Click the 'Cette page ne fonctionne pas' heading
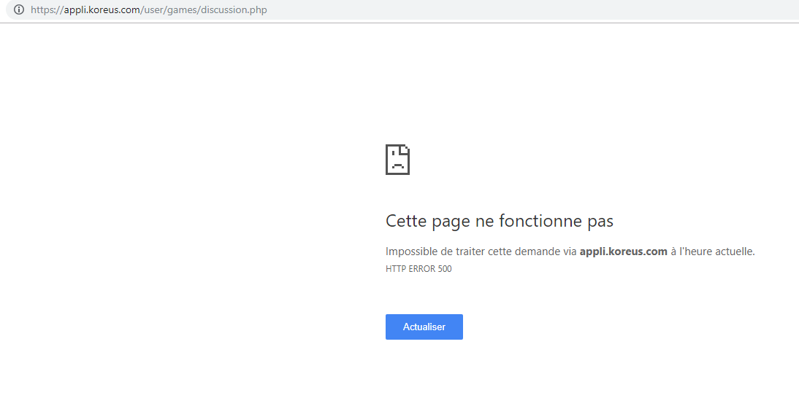Viewport: 799px width, 398px height. pyautogui.click(x=499, y=221)
